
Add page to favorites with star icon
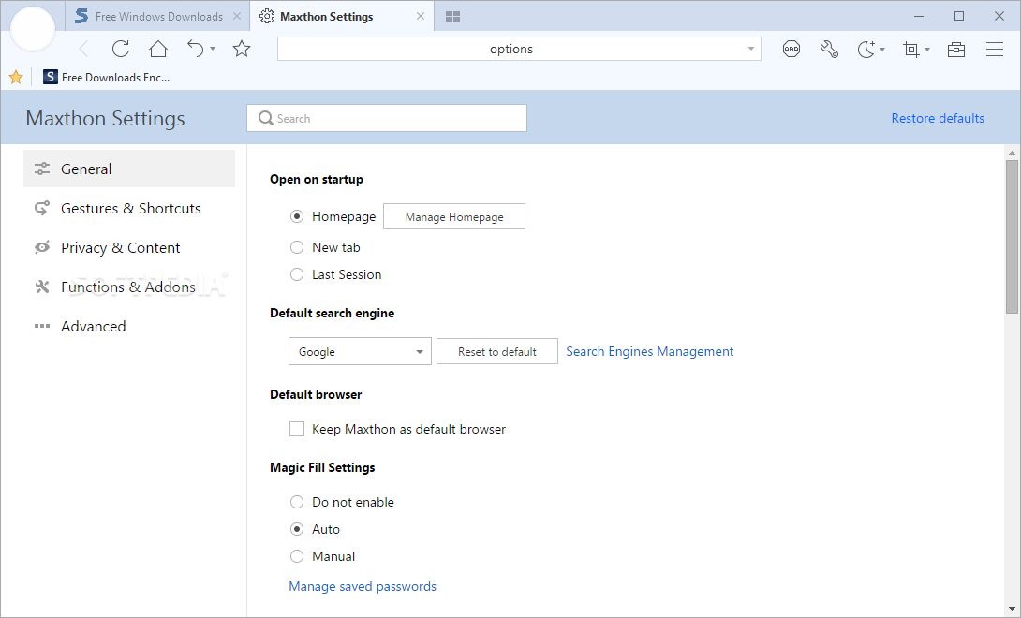click(x=242, y=49)
